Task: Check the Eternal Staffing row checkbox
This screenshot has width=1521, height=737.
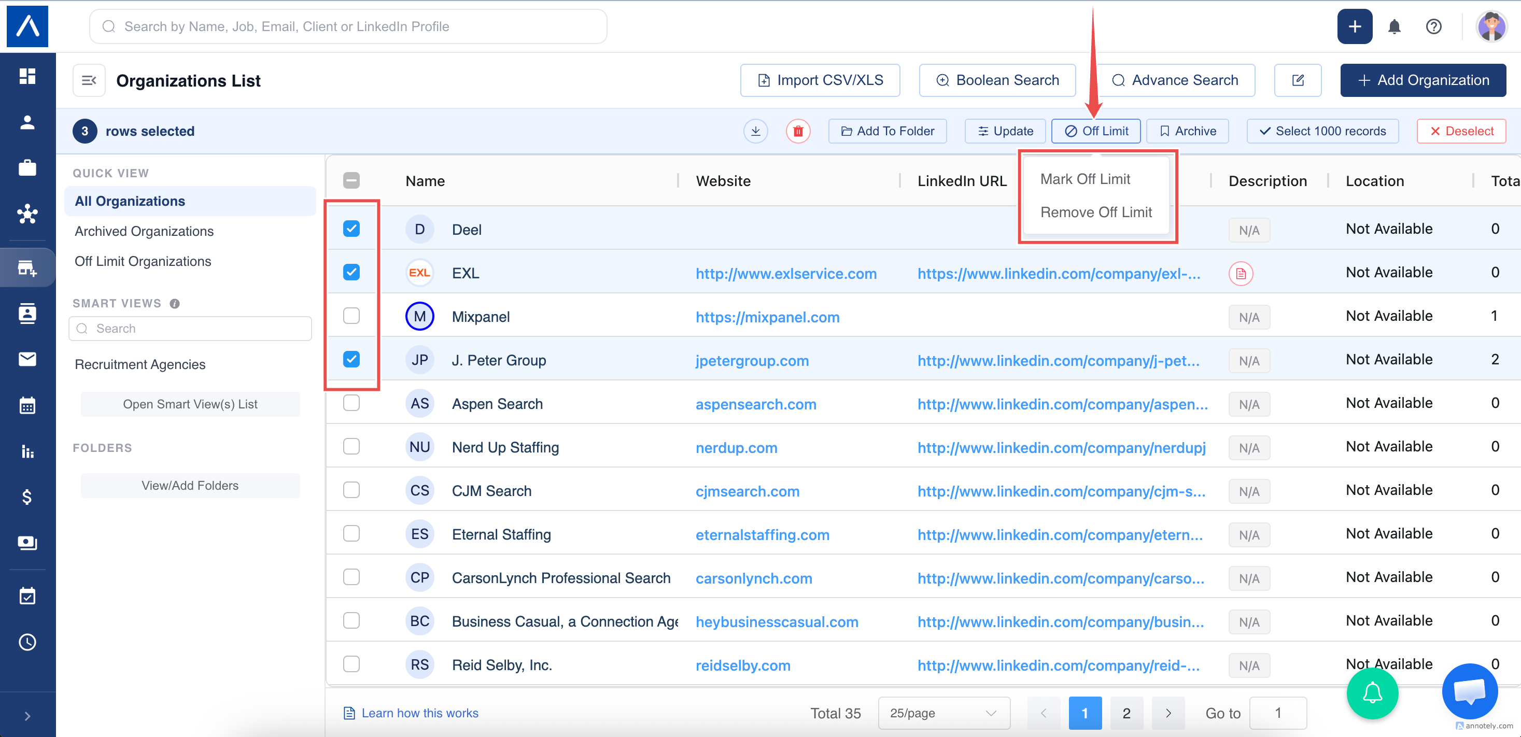Action: tap(351, 533)
